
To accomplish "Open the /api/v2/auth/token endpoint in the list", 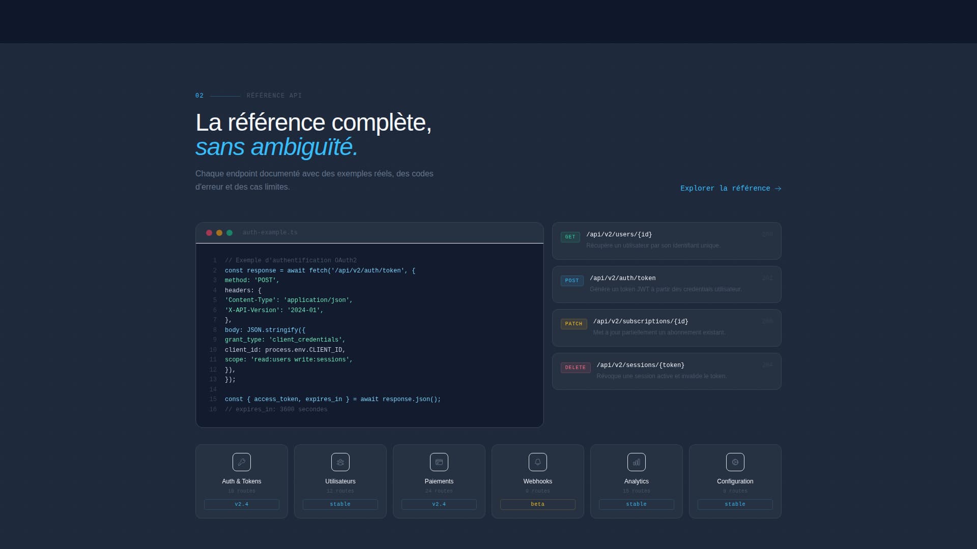I will [622, 278].
